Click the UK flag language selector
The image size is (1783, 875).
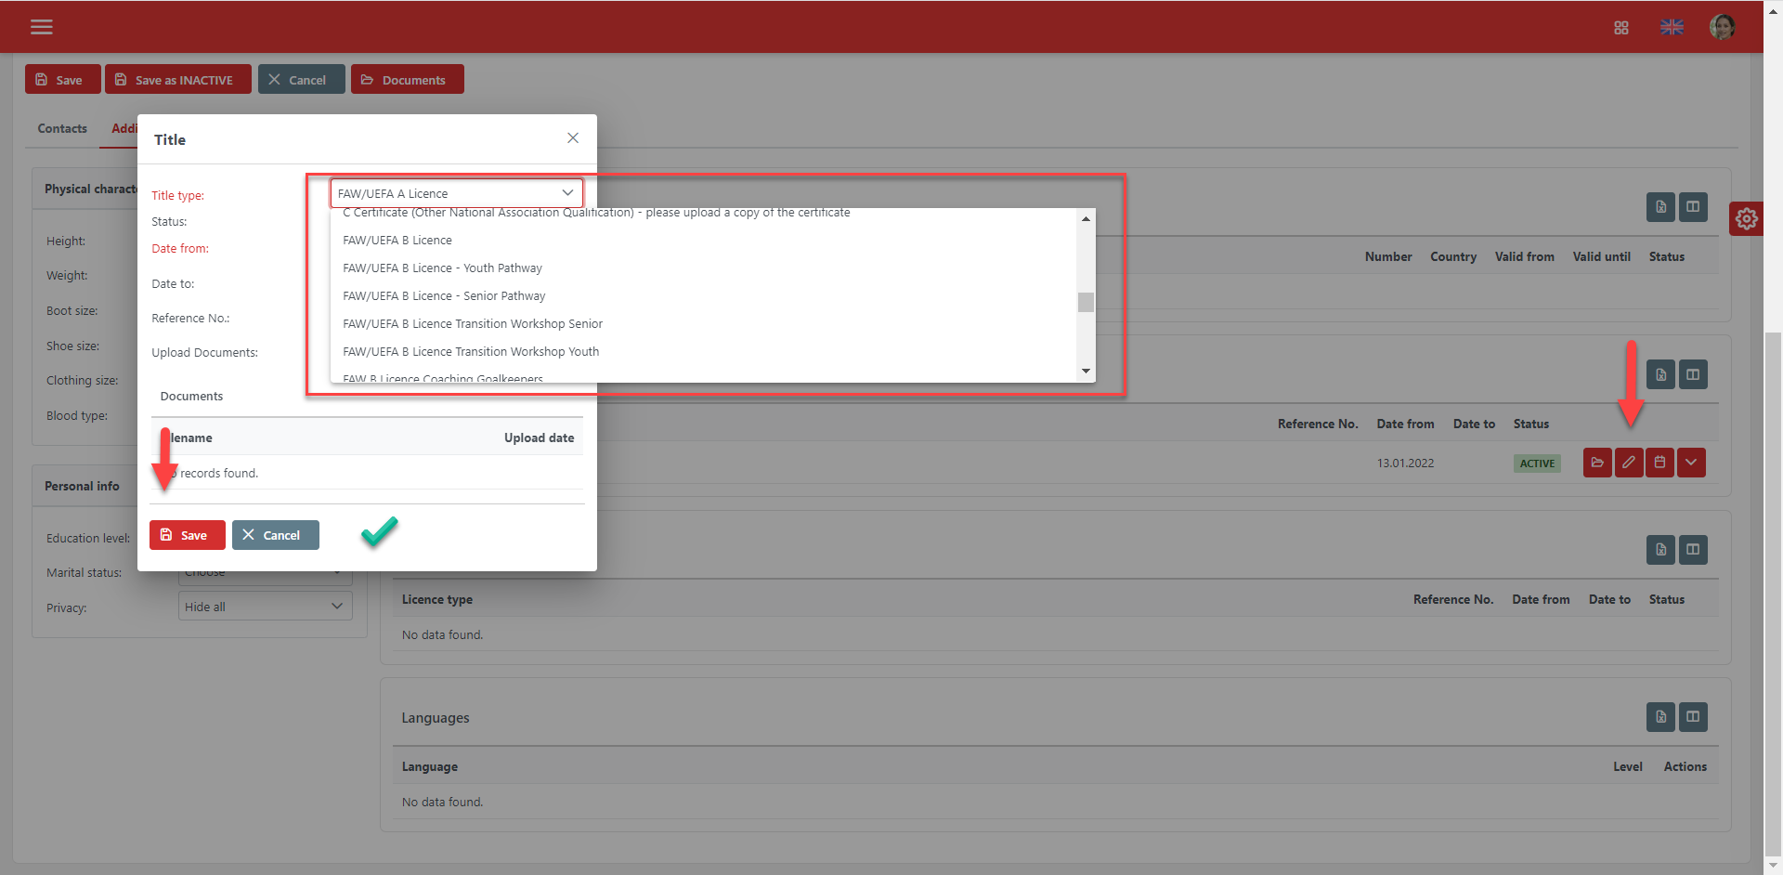pos(1672,28)
